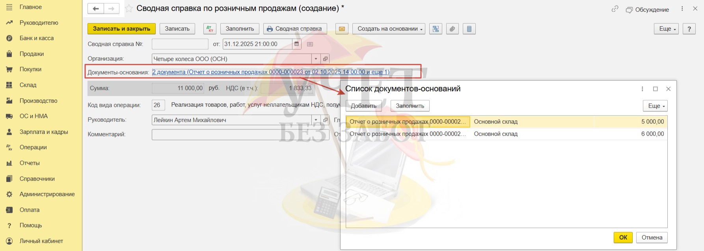The width and height of the screenshot is (704, 251).
Task: Print the Сводная справка form
Action: click(x=295, y=29)
